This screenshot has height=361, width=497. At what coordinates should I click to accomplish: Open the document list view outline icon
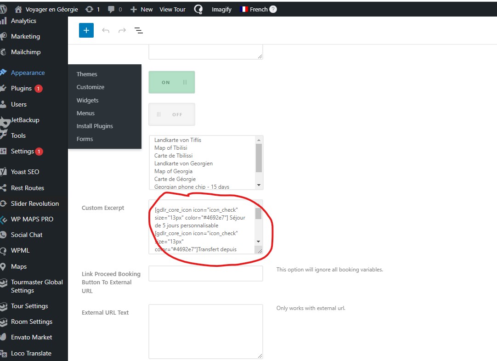[139, 30]
